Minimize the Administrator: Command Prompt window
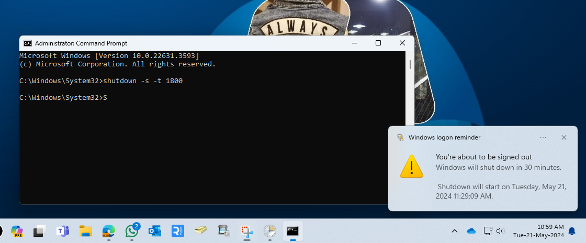Image resolution: width=586 pixels, height=243 pixels. point(354,43)
